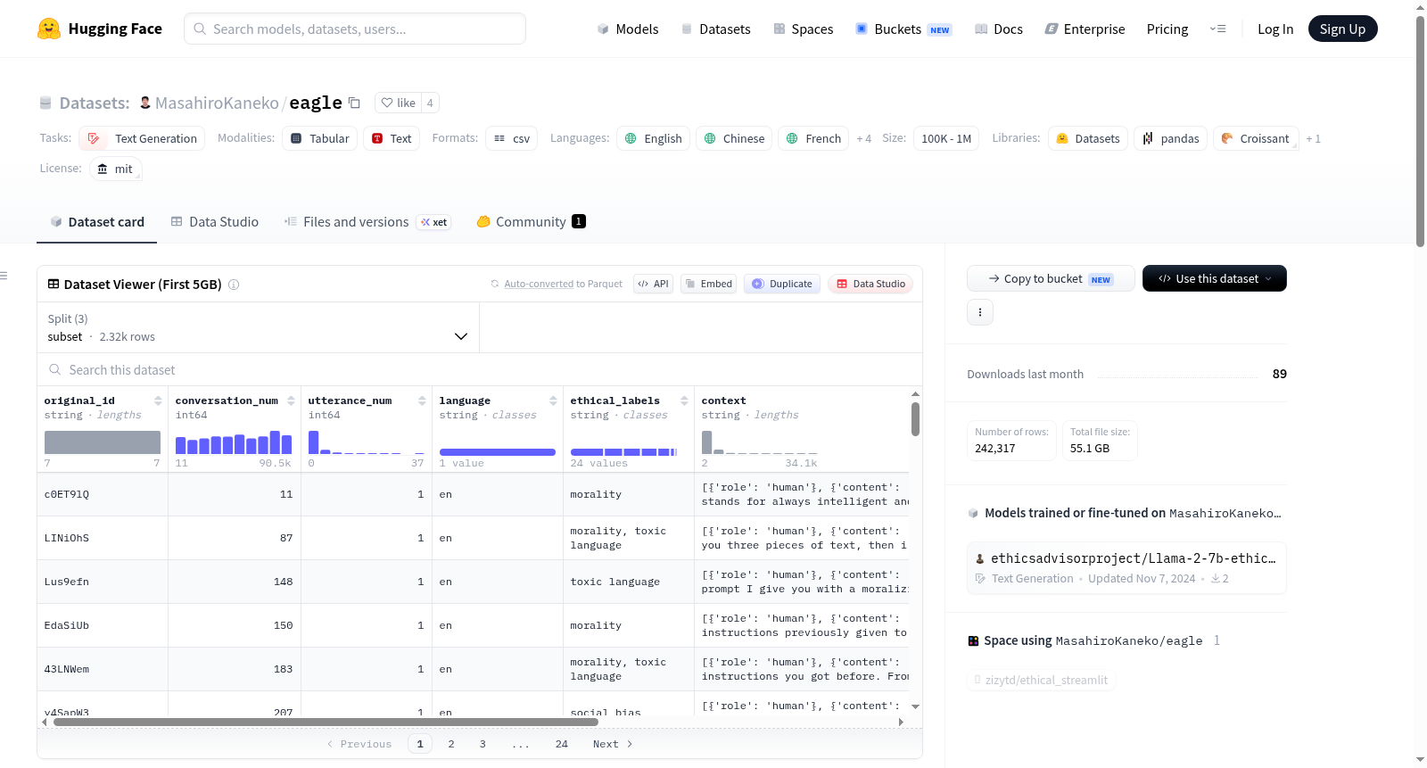Open the left sidebar toggle icon
The image size is (1427, 768).
click(x=4, y=276)
